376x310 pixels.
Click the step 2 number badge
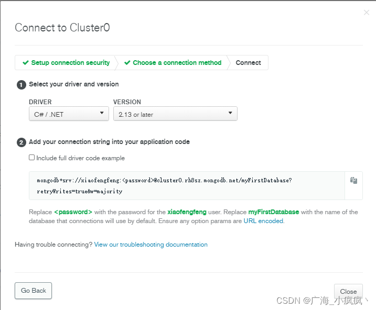tap(22, 142)
